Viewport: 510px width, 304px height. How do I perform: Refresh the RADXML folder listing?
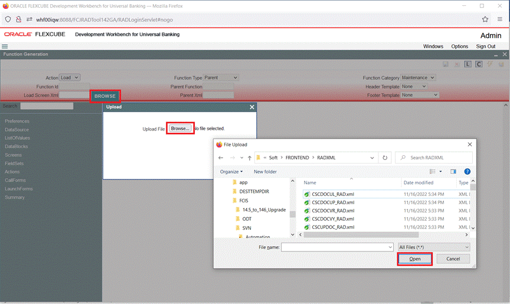tap(385, 158)
